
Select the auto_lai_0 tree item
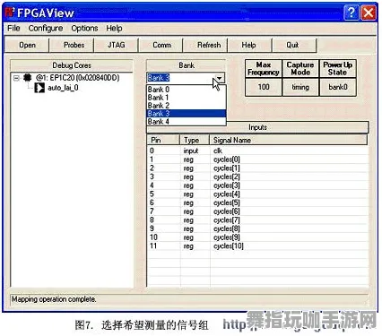point(63,88)
